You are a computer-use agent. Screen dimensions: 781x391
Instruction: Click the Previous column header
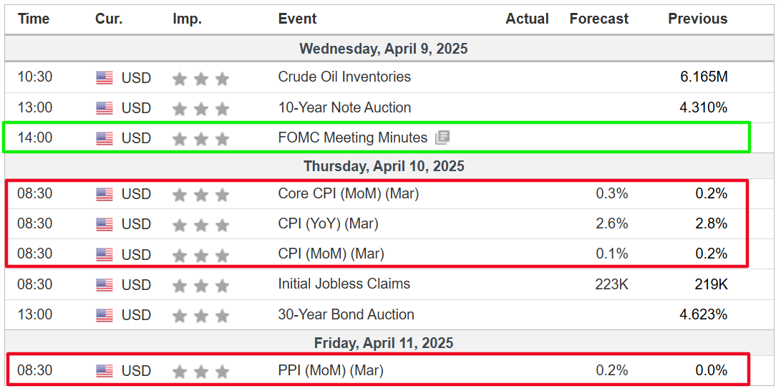[x=698, y=19]
